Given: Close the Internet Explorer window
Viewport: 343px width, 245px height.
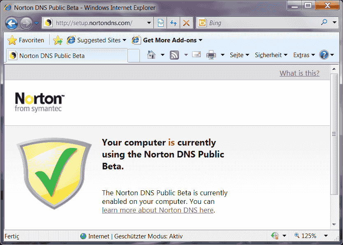Looking at the screenshot, I should coord(327,5).
